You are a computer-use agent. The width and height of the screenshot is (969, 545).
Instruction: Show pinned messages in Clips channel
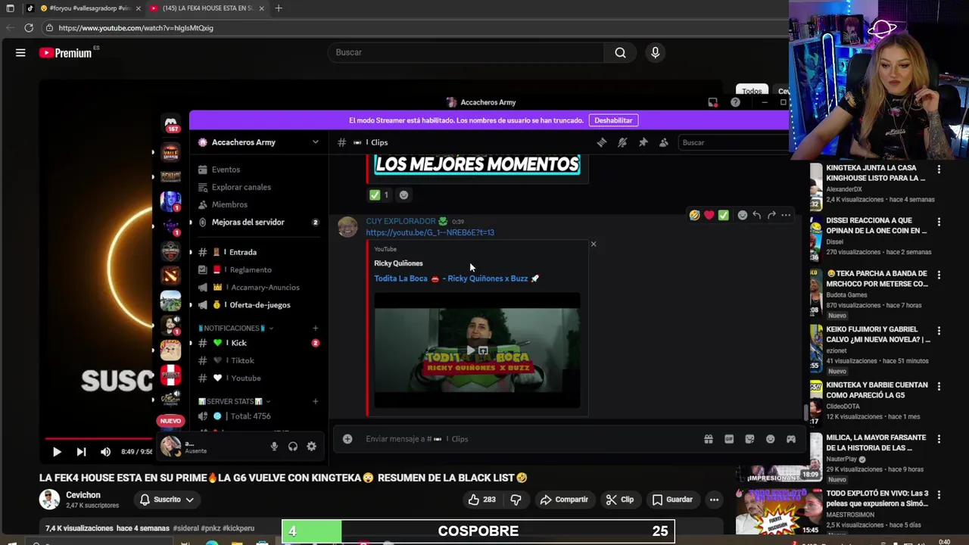coord(643,142)
